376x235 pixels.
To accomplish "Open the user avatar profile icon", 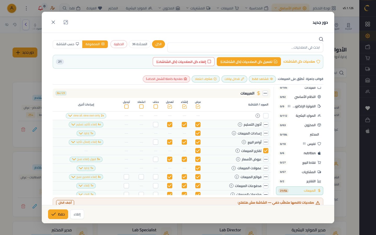I will tap(12, 8).
